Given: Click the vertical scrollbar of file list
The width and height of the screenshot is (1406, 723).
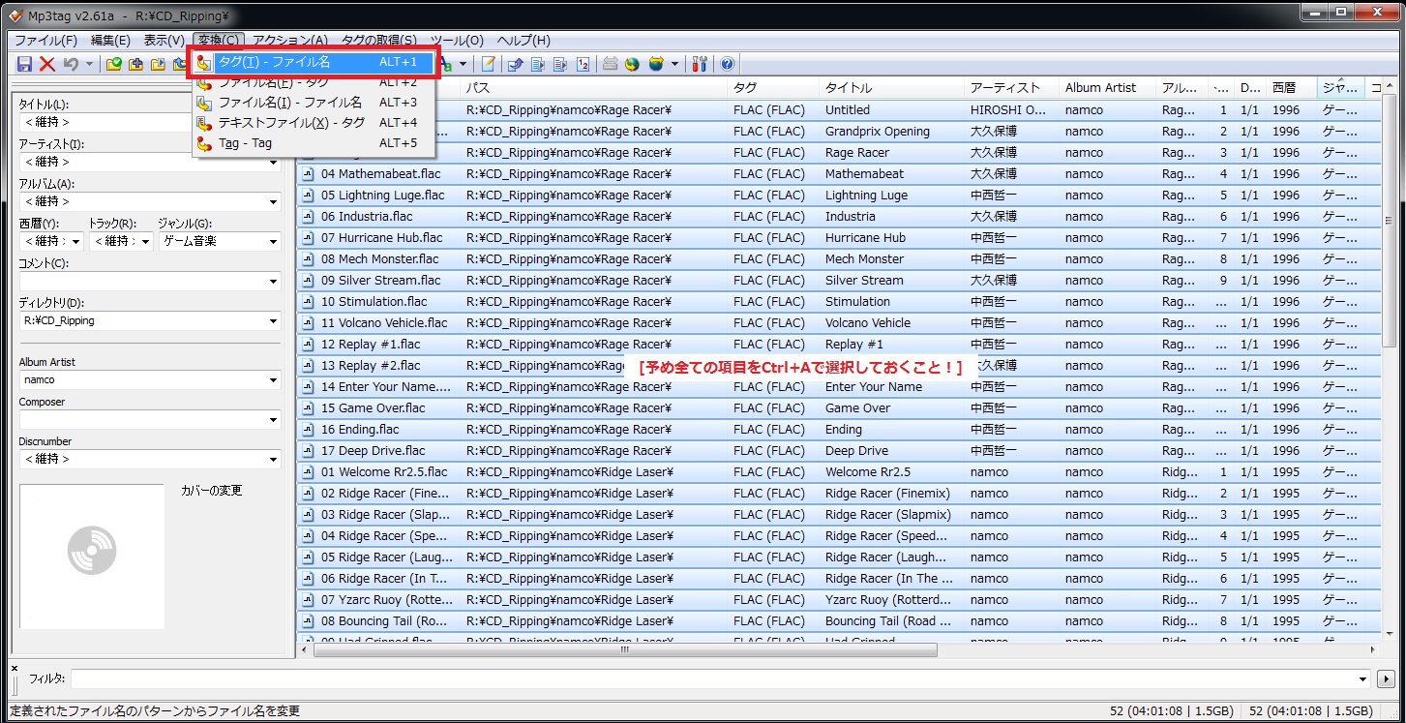Looking at the screenshot, I should click(1391, 360).
